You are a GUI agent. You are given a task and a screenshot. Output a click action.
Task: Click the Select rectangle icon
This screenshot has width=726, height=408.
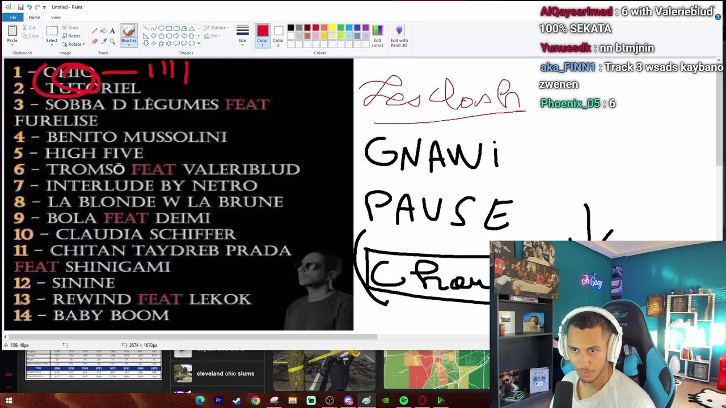tap(52, 31)
